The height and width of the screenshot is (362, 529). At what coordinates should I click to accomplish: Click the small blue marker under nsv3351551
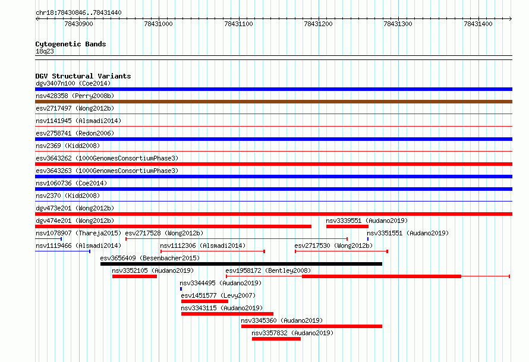click(368, 239)
